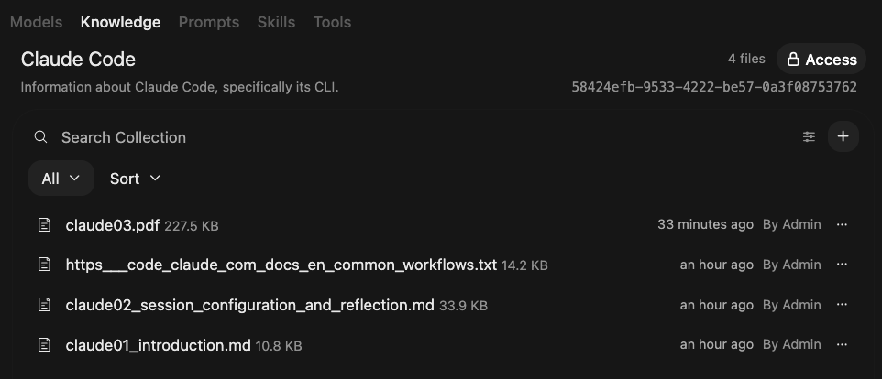Click the collection ID 58424efb text

coord(714,87)
